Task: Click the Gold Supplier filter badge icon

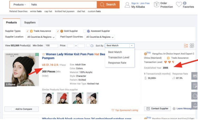Action: click(x=62, y=31)
